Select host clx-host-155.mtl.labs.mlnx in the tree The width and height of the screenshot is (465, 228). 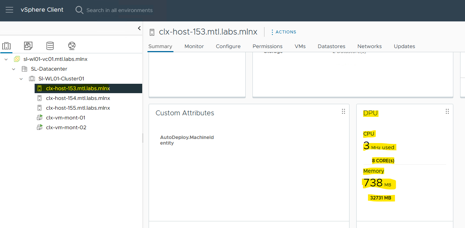tap(78, 108)
